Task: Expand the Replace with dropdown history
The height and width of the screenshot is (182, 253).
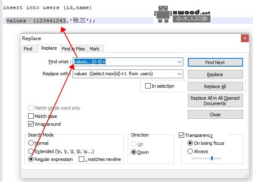Action: (180, 74)
